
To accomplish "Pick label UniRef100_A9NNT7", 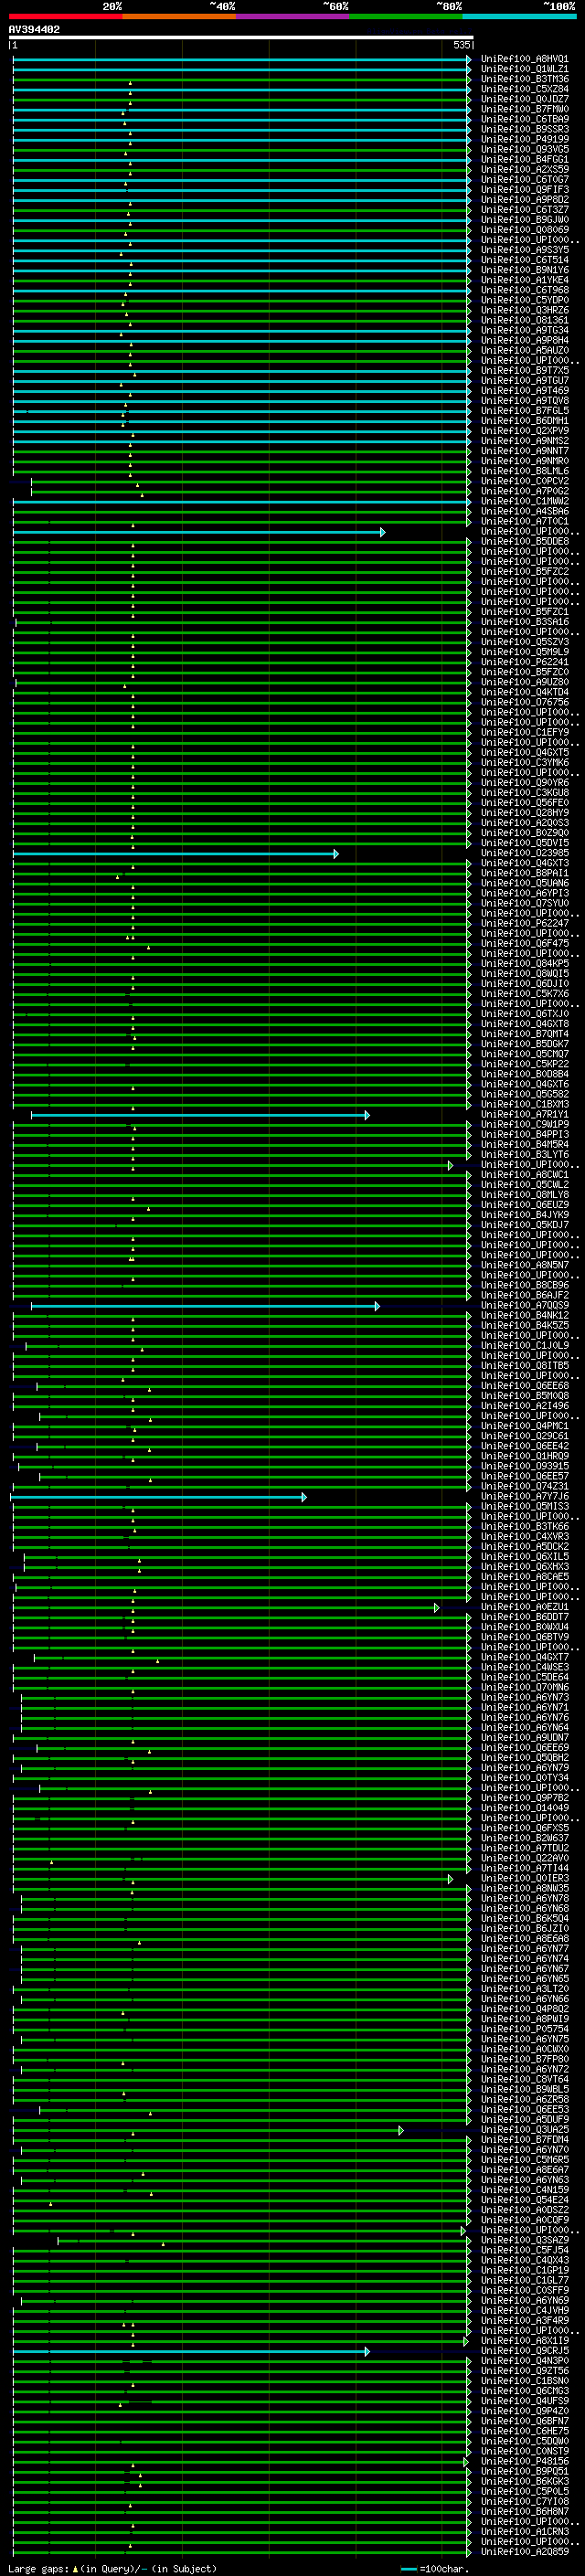I will pos(524,451).
